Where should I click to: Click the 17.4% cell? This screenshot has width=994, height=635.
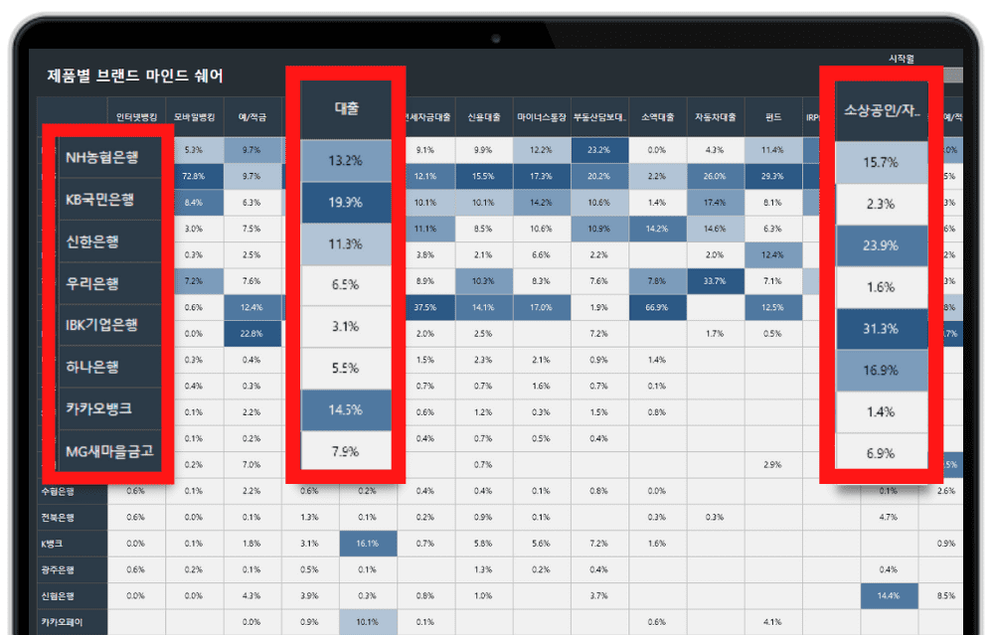click(715, 203)
